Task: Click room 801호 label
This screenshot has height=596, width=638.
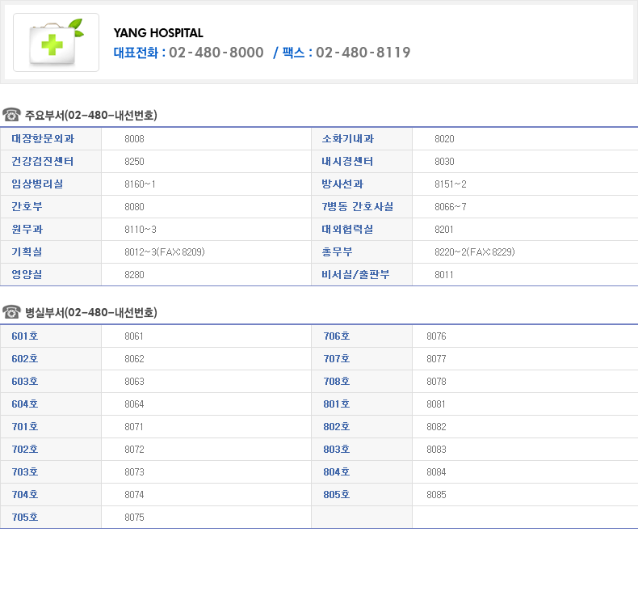Action: 336,404
